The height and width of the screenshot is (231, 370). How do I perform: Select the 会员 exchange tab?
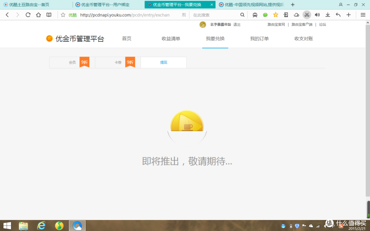coord(72,62)
